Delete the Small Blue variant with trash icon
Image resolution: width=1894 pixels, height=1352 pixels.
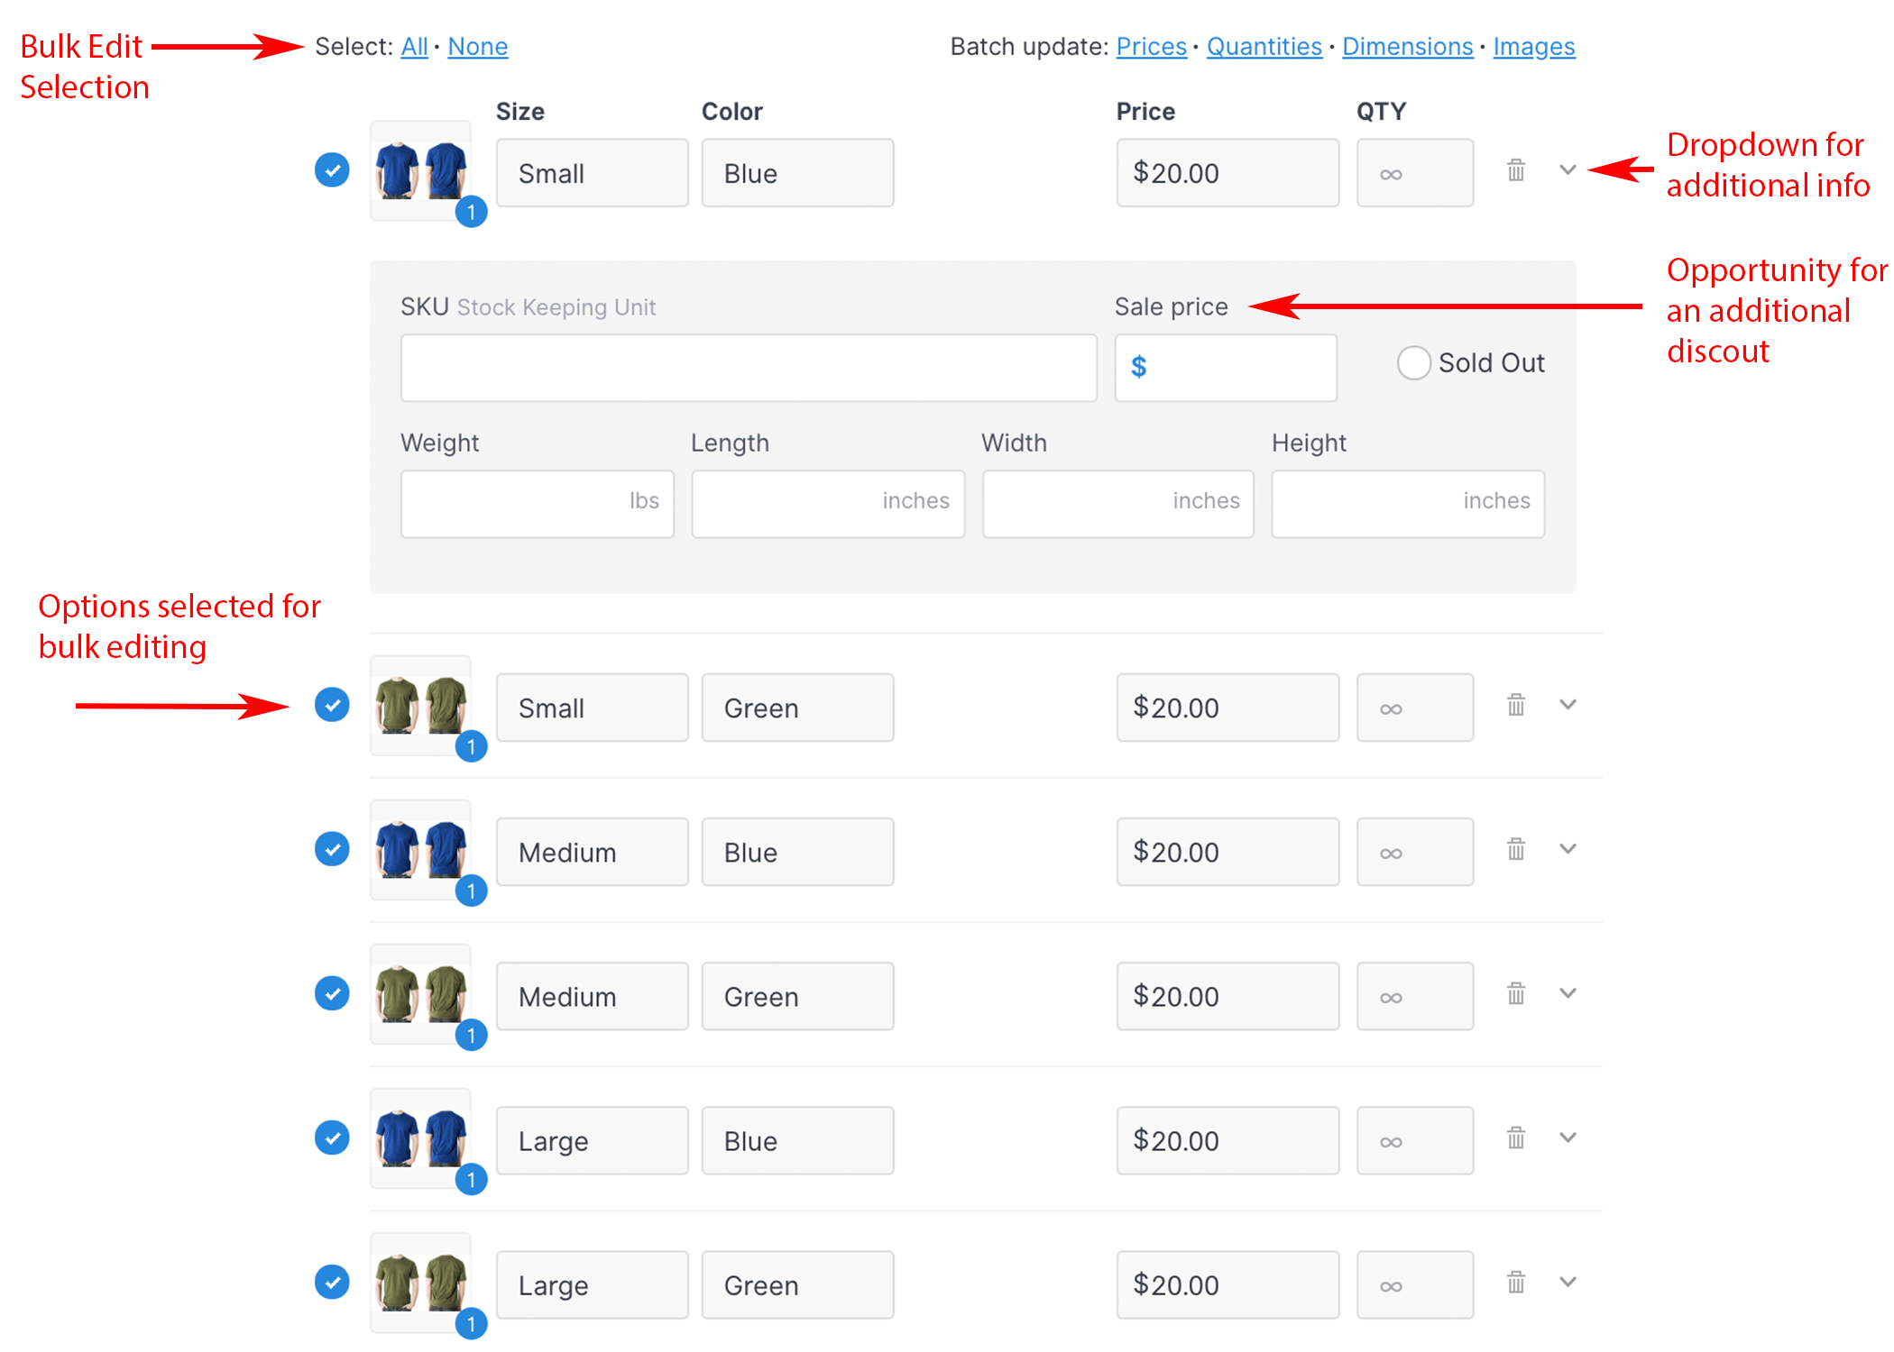[1516, 170]
